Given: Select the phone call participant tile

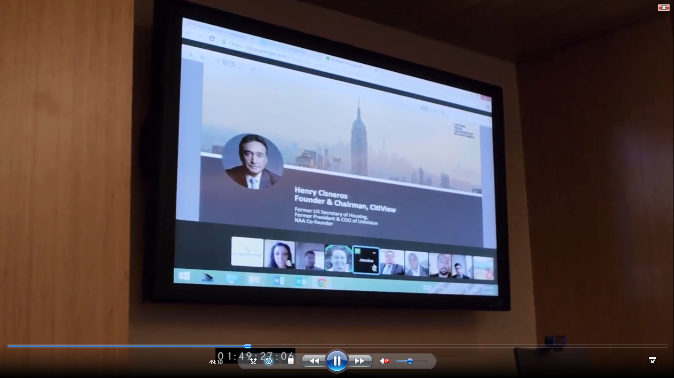Looking at the screenshot, I should 247,252.
